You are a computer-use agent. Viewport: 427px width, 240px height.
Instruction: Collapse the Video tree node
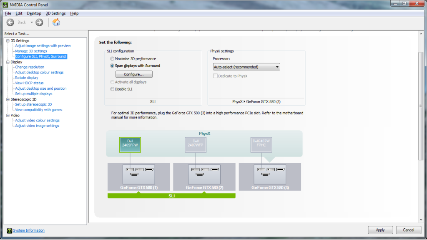pyautogui.click(x=8, y=116)
